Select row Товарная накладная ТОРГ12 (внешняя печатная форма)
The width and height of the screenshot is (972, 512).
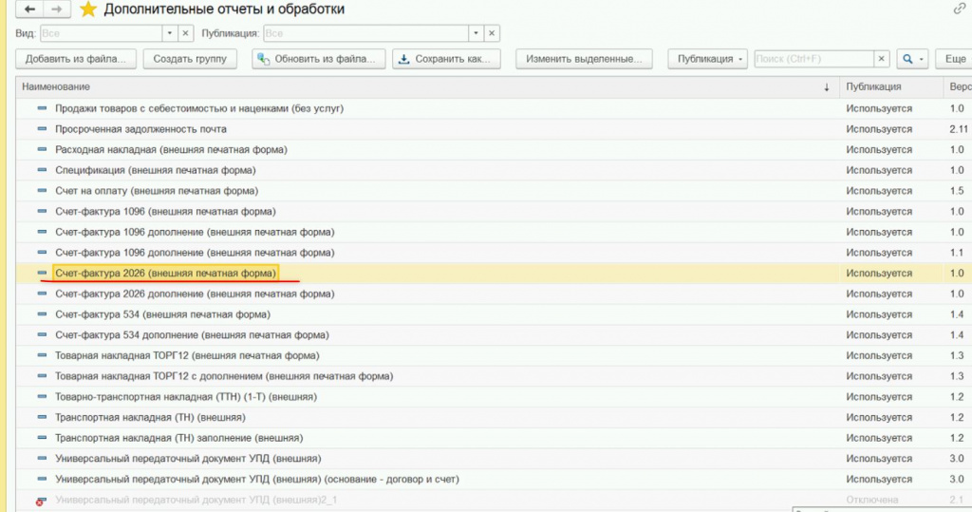[494, 355]
